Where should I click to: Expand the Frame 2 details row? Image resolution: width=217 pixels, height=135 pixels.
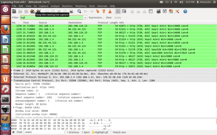[x=12, y=70]
